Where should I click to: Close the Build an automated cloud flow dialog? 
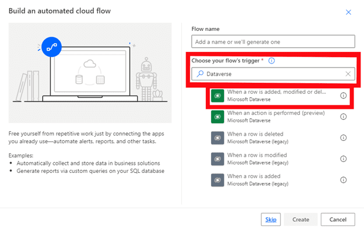click(348, 12)
